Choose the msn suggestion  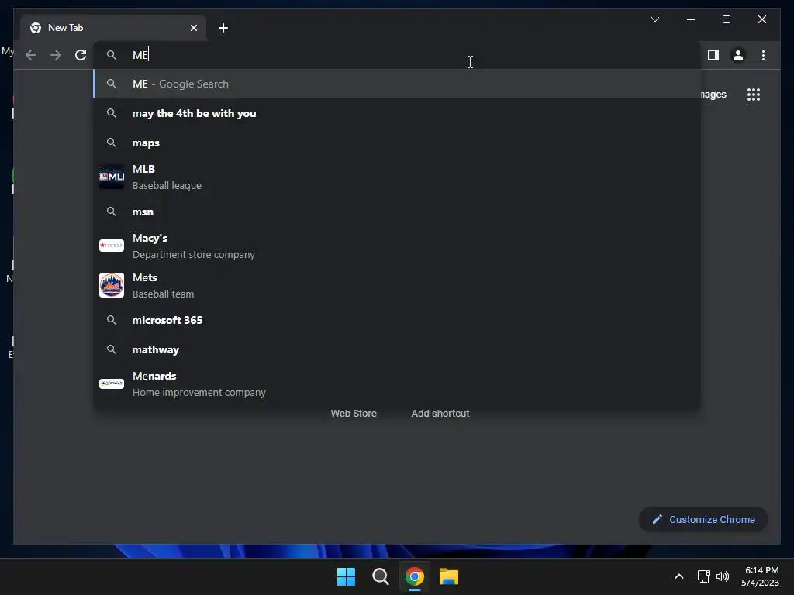[x=398, y=212]
